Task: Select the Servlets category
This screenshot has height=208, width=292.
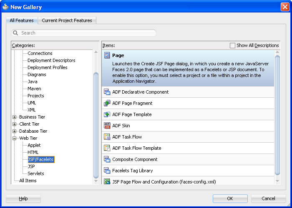Action: (36, 173)
